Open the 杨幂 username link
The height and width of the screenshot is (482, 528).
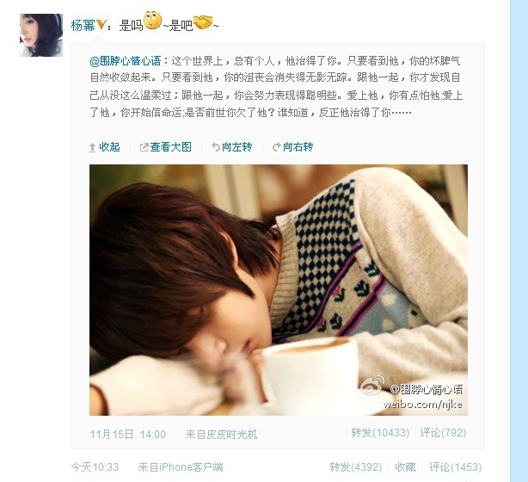(x=83, y=25)
